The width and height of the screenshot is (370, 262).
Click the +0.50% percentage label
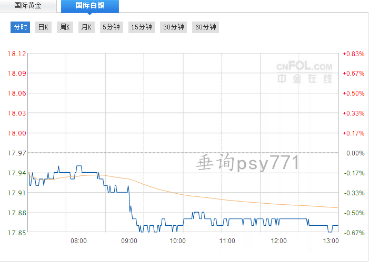[354, 93]
